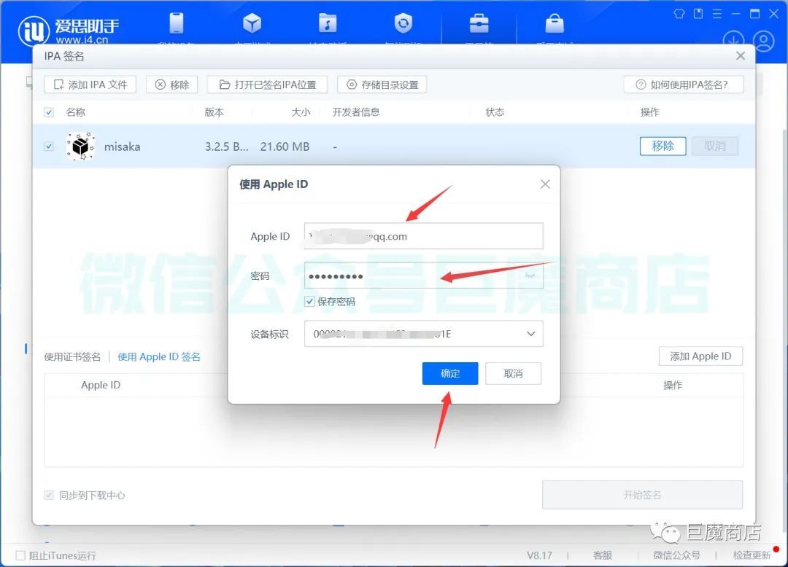The width and height of the screenshot is (788, 567).
Task: Open the toolbox briefcase icon
Action: click(x=479, y=23)
